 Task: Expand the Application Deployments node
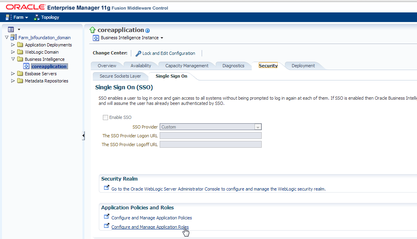point(13,44)
